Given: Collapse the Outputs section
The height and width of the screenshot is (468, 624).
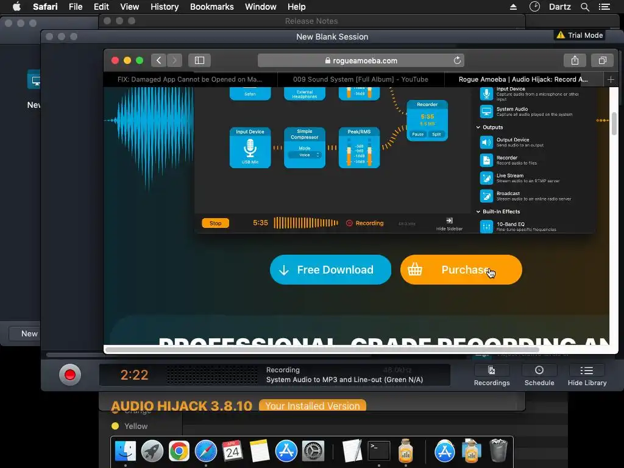Looking at the screenshot, I should pyautogui.click(x=478, y=127).
